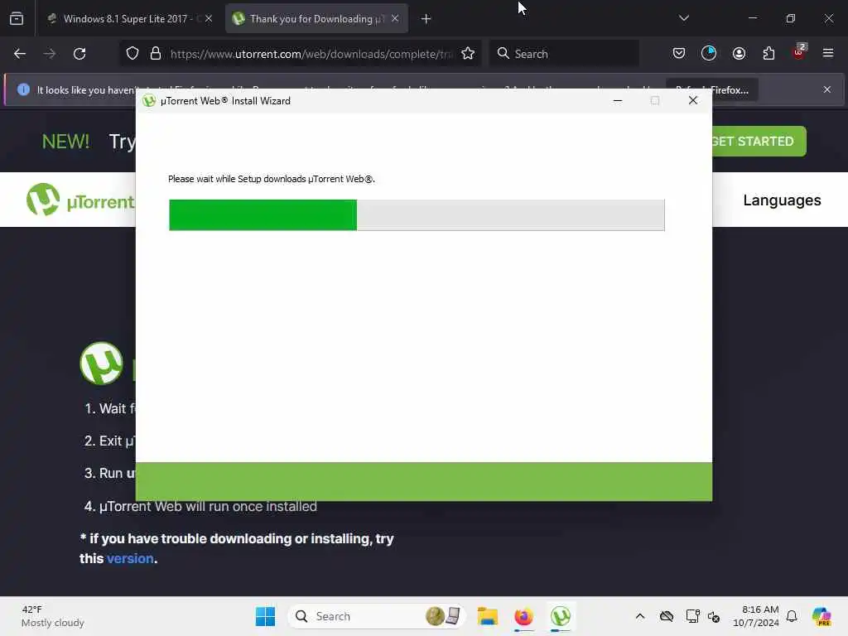Open the notifications bell icon
Viewport: 848px width, 636px height.
click(x=792, y=616)
